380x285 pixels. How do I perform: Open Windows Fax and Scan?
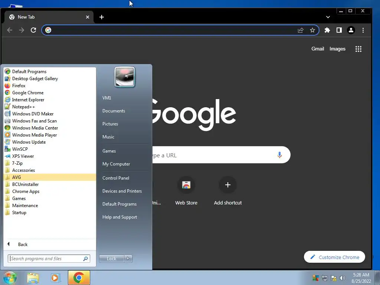50,121
